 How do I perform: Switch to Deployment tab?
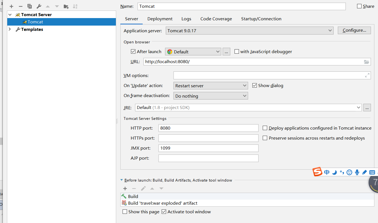tap(160, 19)
